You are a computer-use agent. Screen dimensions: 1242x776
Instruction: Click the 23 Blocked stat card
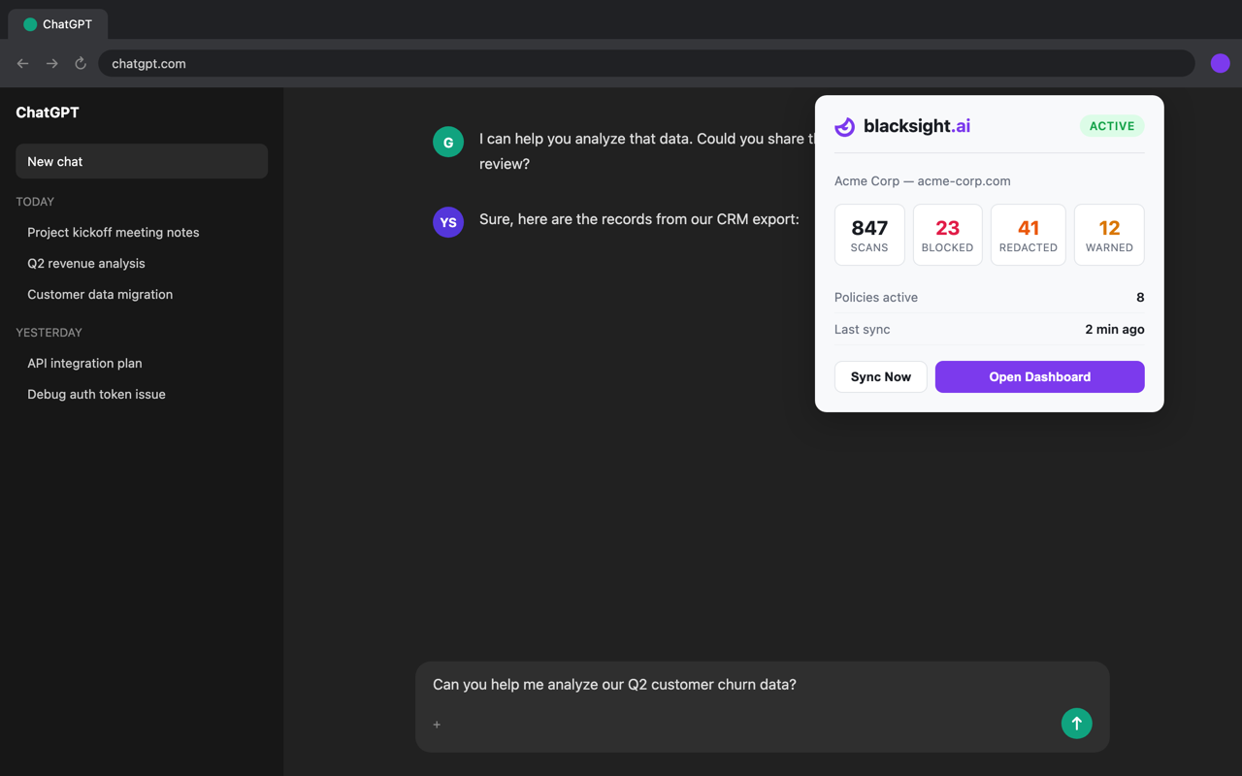coord(948,235)
